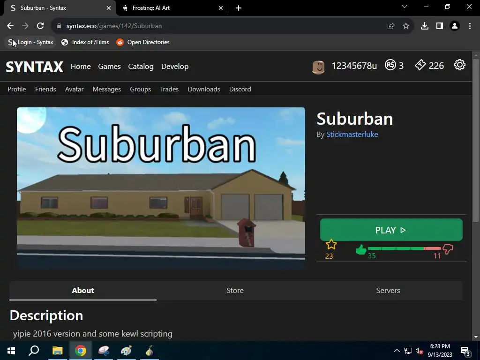Share this page via share icon
480x360 pixels.
[x=390, y=26]
